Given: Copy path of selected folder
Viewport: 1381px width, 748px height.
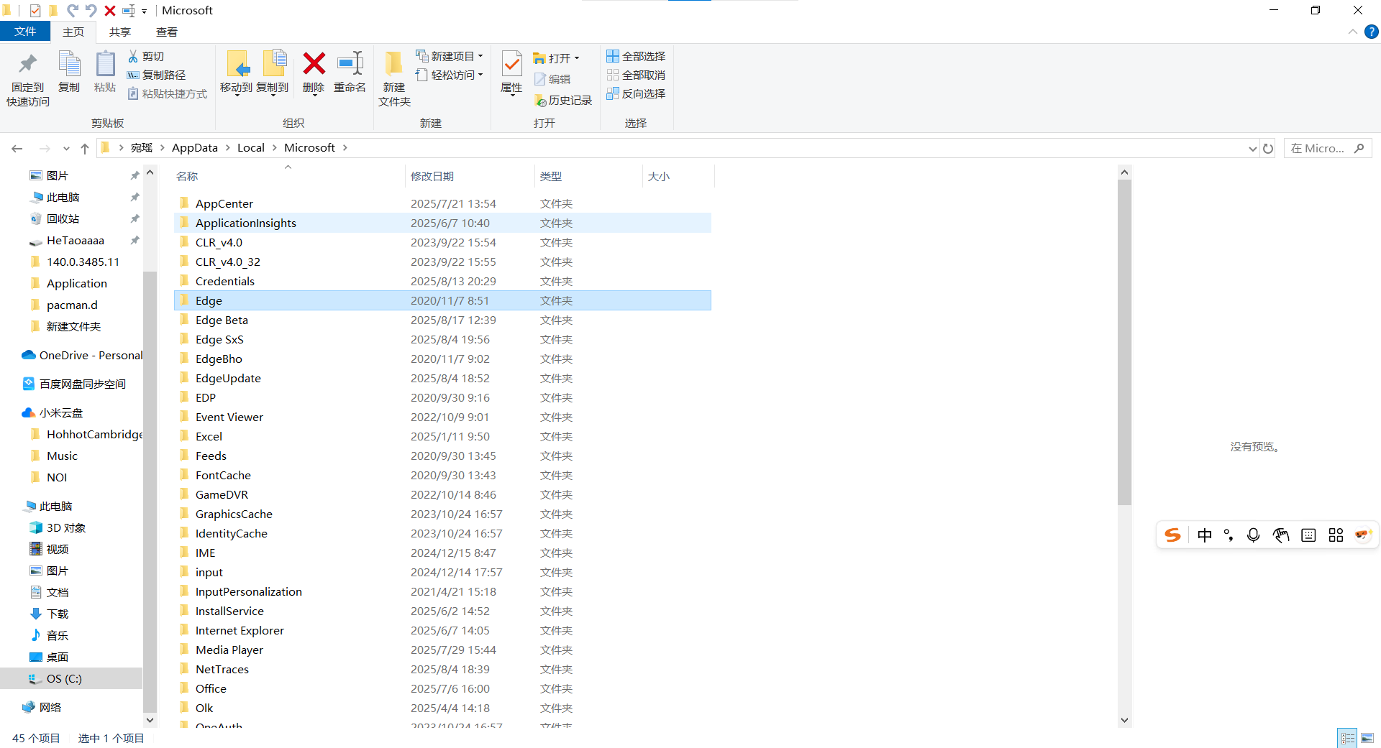Looking at the screenshot, I should [x=156, y=75].
